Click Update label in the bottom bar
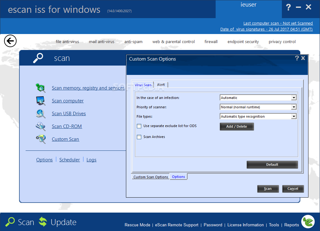The width and height of the screenshot is (320, 231). pyautogui.click(x=63, y=222)
